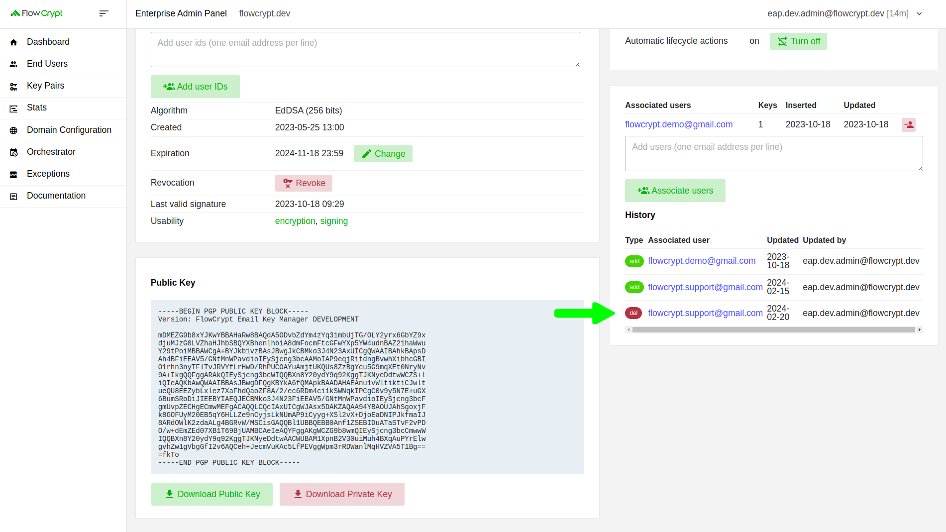This screenshot has height=532, width=946.
Task: Click the Documentation icon
Action: [13, 196]
